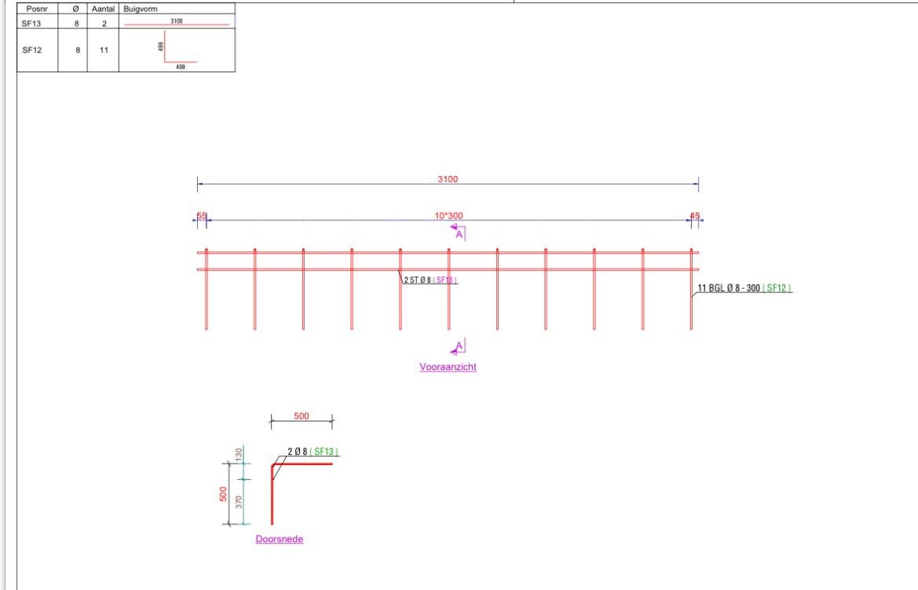
Task: Click the SF13 row in the bending schedule
Action: click(x=126, y=24)
